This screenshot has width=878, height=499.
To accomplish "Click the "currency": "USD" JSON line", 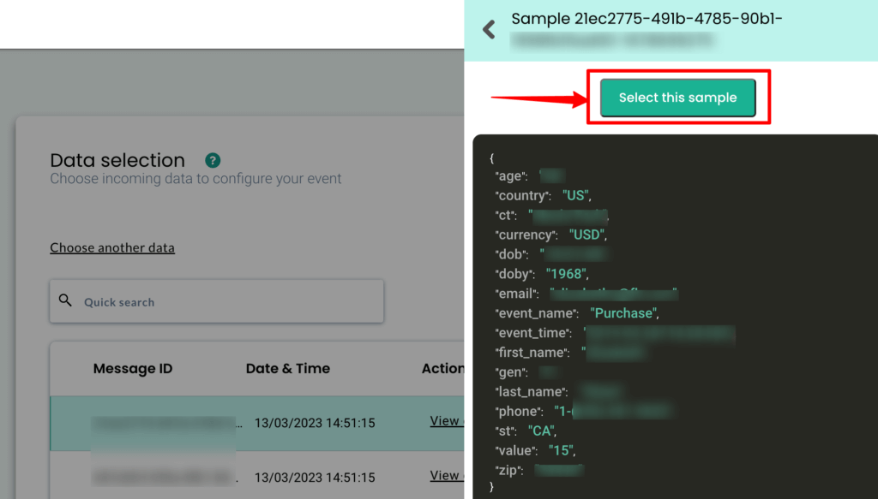I will coord(550,235).
